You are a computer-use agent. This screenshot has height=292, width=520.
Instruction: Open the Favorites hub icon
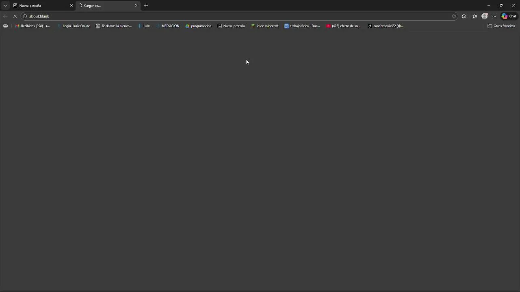pyautogui.click(x=474, y=16)
